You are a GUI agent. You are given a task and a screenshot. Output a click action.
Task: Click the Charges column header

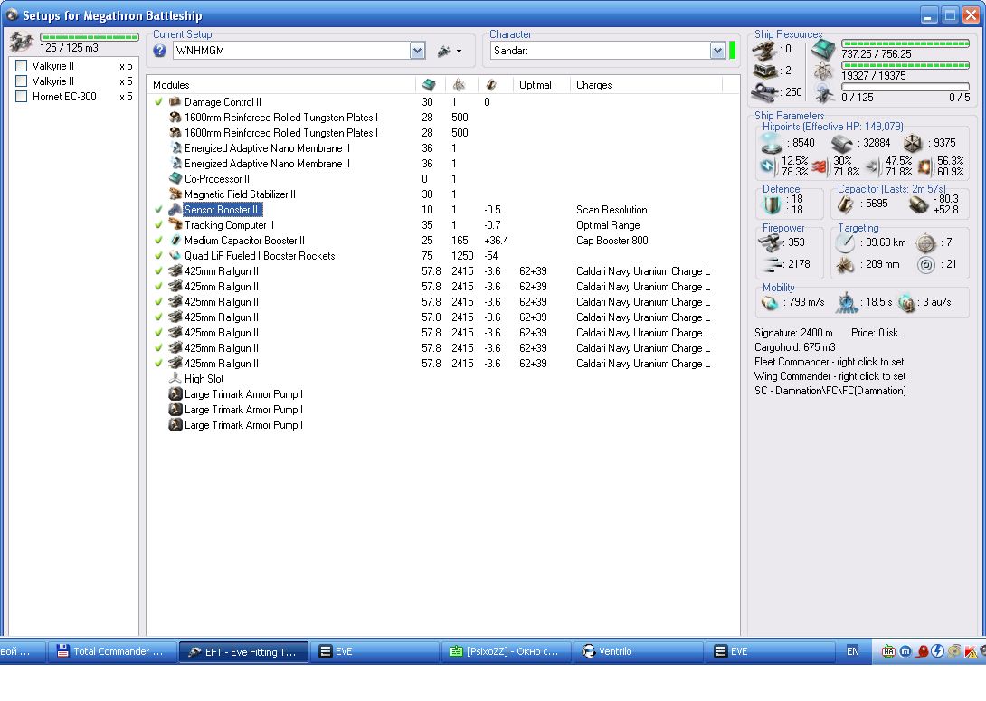pos(647,84)
